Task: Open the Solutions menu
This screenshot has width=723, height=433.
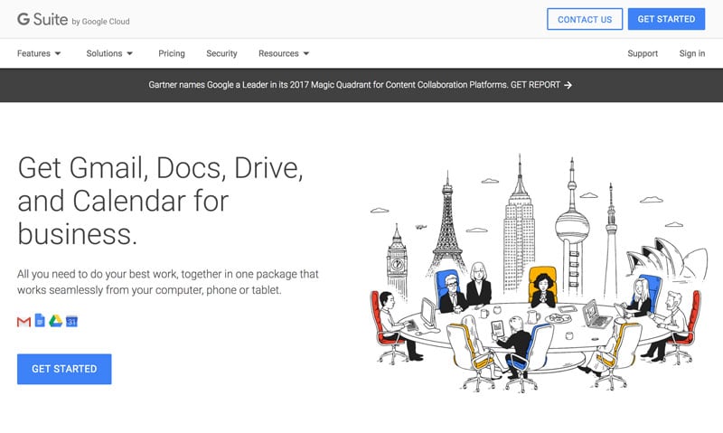Action: pos(109,53)
